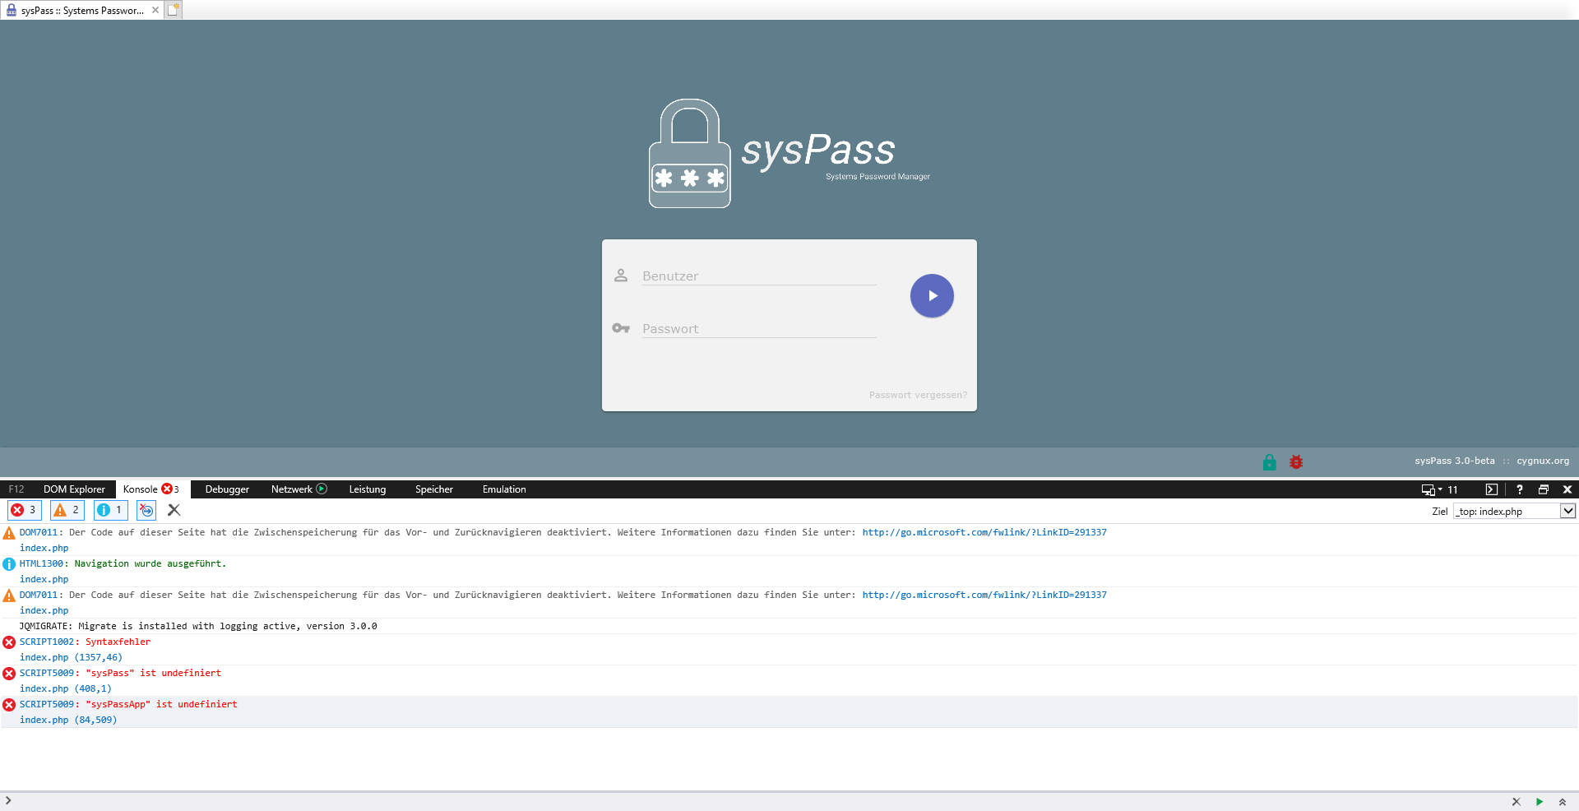Open the document mode dropdown showing 11
This screenshot has height=811, width=1579.
pyautogui.click(x=1439, y=489)
